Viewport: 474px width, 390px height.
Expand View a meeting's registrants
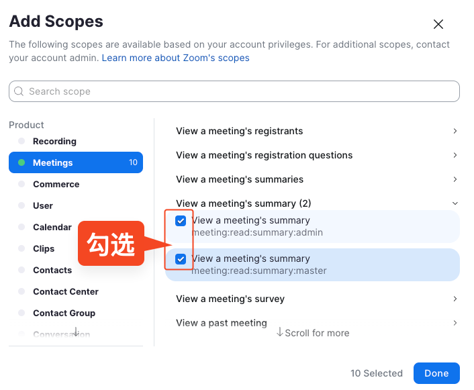455,132
